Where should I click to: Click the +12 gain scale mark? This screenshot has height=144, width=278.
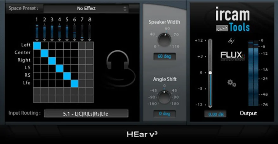click(x=198, y=41)
